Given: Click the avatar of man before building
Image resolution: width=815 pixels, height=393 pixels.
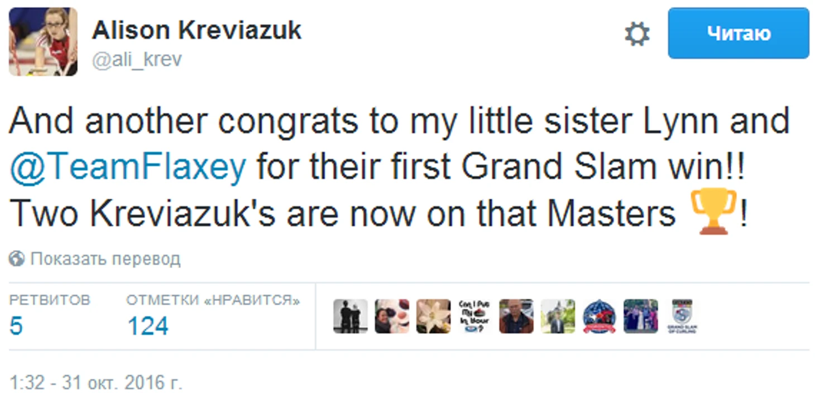Looking at the screenshot, I should click(557, 317).
